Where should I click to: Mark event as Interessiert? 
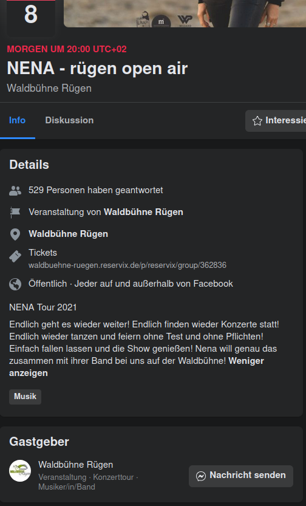[x=276, y=121]
